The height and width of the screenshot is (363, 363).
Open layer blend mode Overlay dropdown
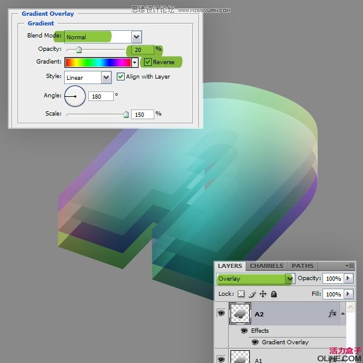pos(290,278)
